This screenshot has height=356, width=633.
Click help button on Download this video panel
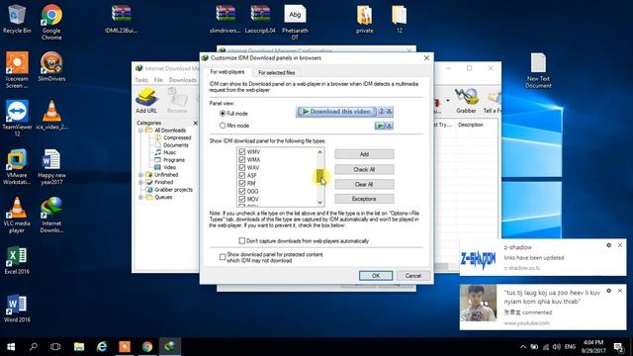381,112
